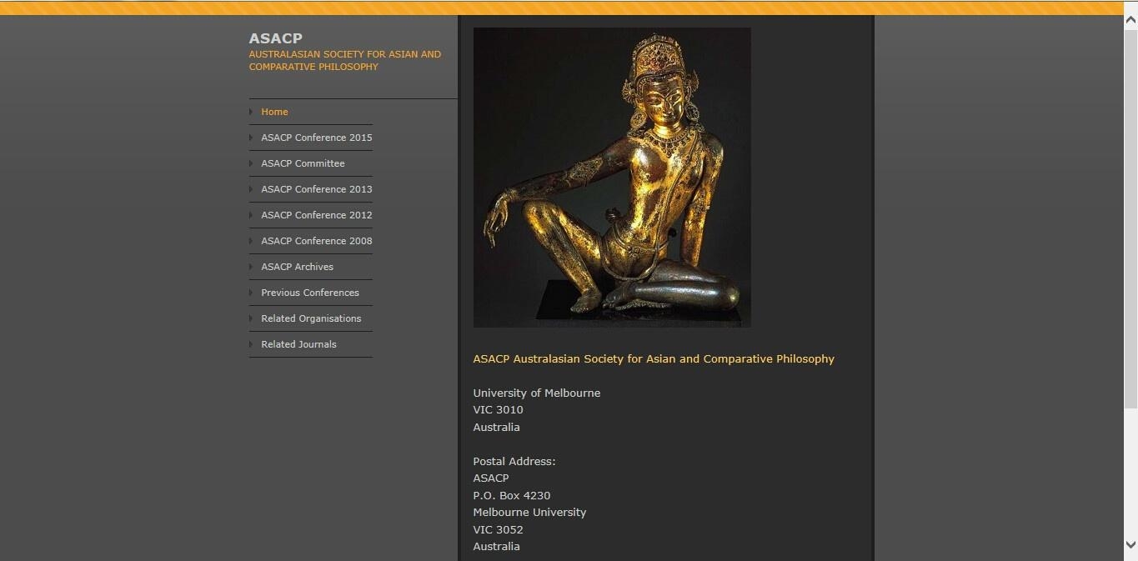This screenshot has width=1138, height=561.
Task: Click arrow bullet beside ASACP Conference 2008
Action: tap(251, 241)
